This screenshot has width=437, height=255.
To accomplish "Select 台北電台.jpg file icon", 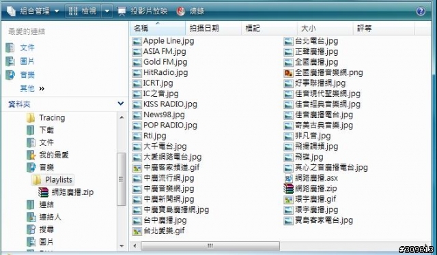I will pyautogui.click(x=288, y=42).
